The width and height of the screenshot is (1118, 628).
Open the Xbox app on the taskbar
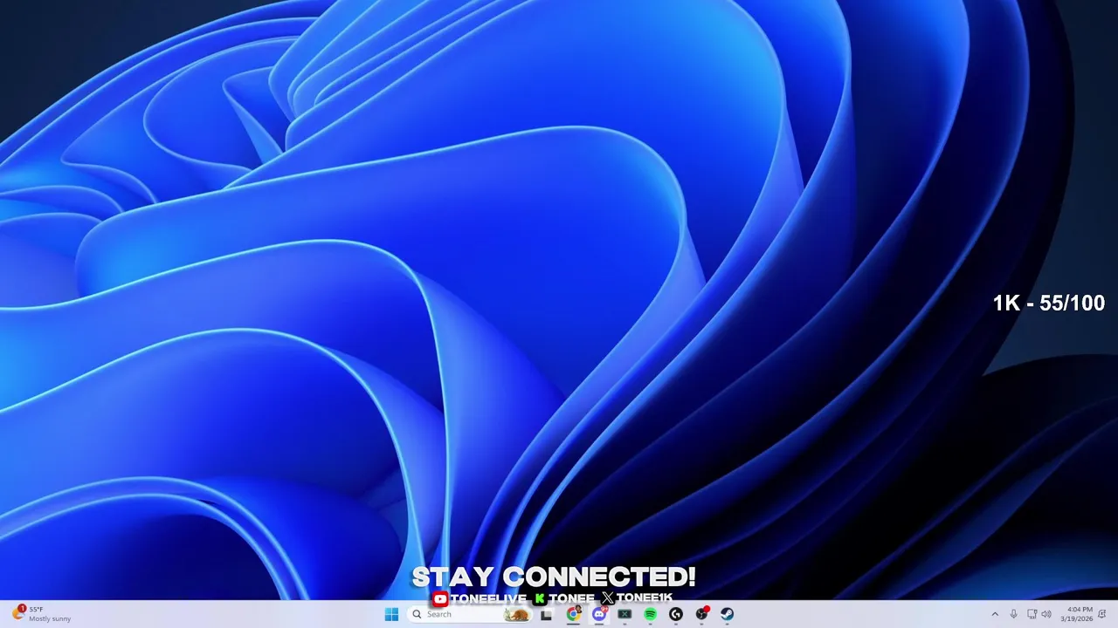coord(625,614)
